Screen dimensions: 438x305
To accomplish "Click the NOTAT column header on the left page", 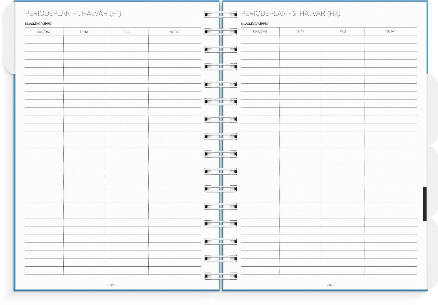I will click(x=175, y=32).
